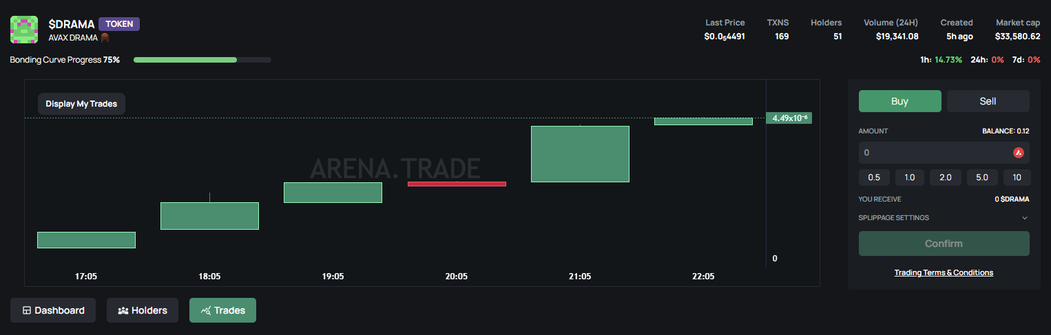The width and height of the screenshot is (1051, 335).
Task: Expand the Slippage Settings chevron
Action: click(1024, 218)
